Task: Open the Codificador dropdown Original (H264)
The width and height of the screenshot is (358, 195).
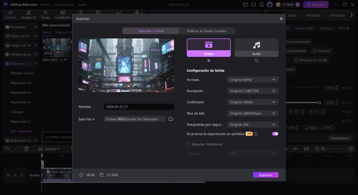Action: 252,102
